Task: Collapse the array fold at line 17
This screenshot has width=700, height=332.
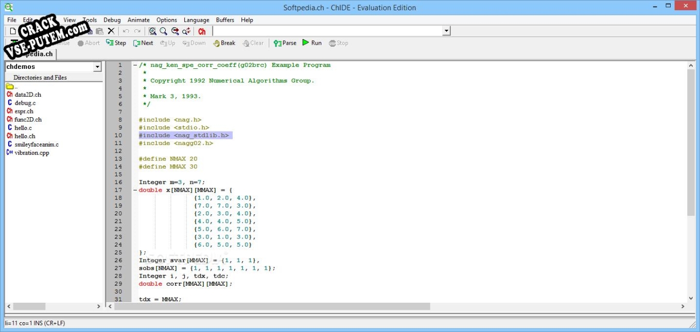Action: [x=135, y=190]
